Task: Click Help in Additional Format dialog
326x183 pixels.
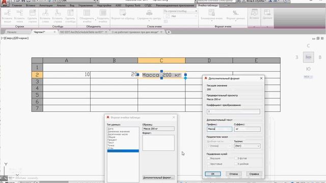Action: (x=254, y=174)
